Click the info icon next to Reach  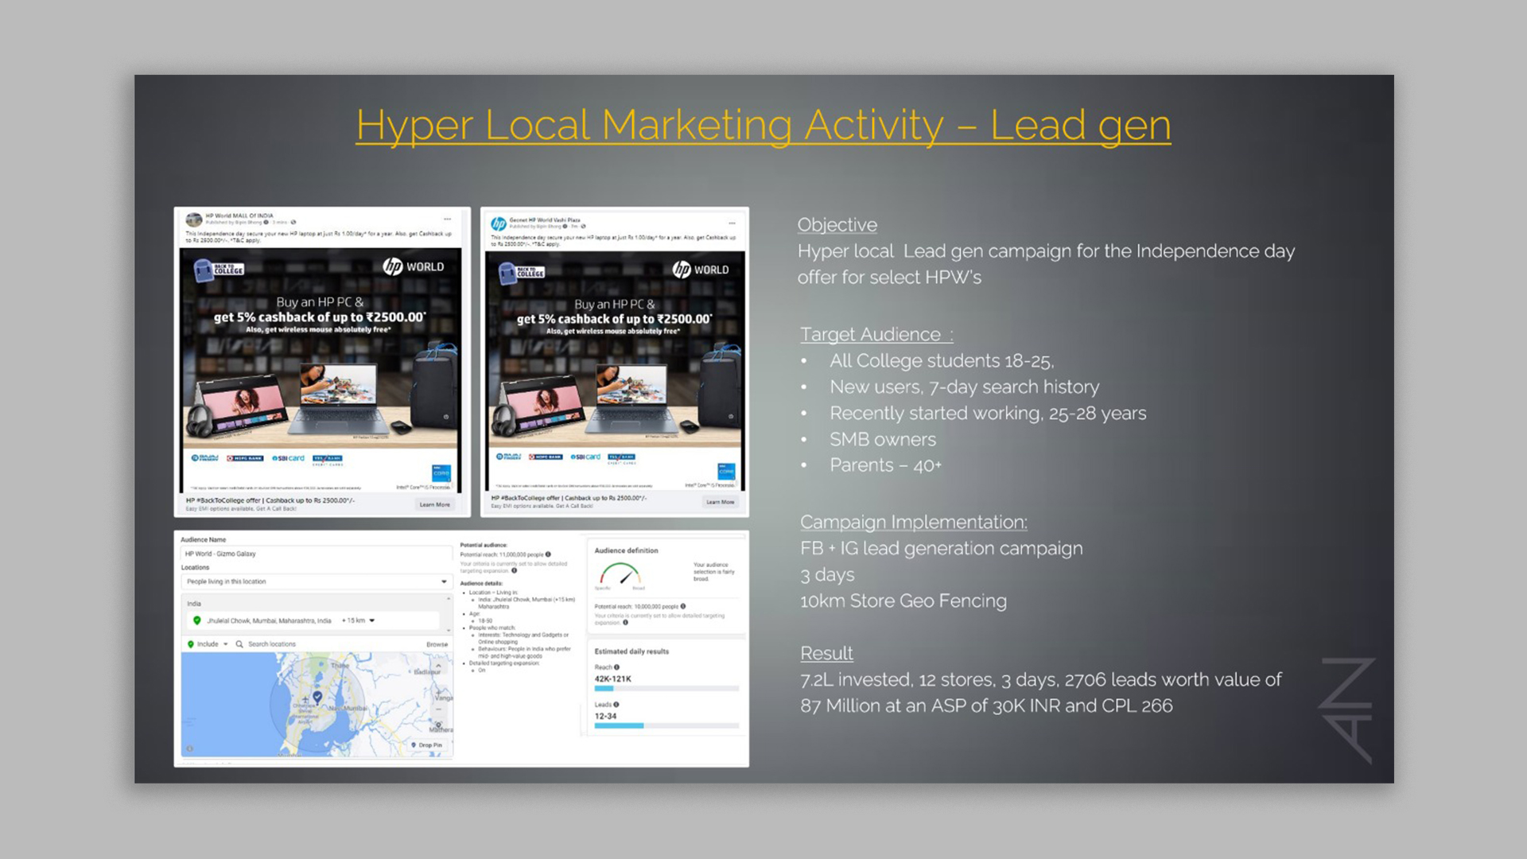(x=616, y=667)
